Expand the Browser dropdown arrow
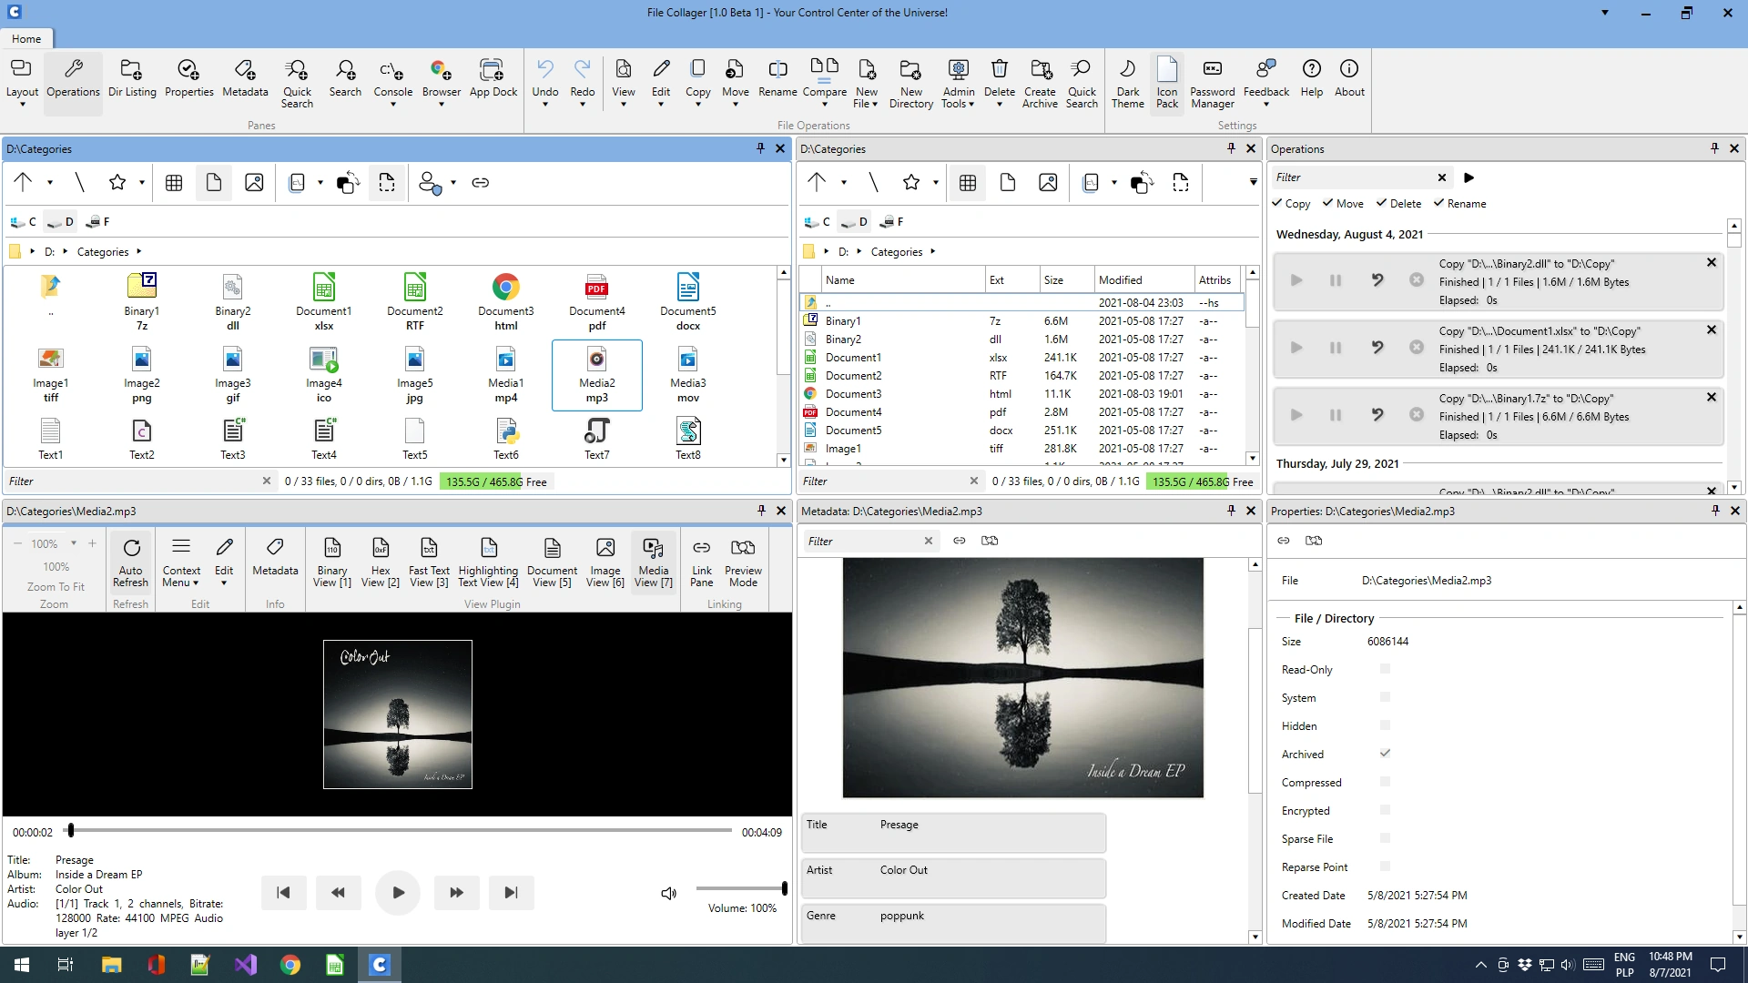This screenshot has width=1748, height=983. point(442,105)
